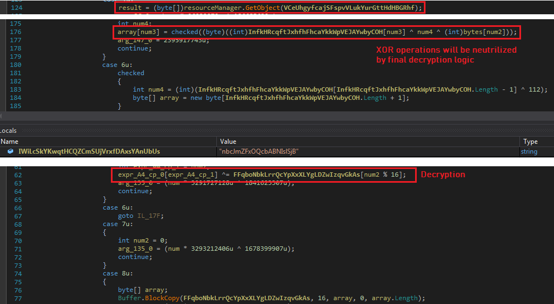Follow the IL_17F goto label on line 67

point(150,216)
